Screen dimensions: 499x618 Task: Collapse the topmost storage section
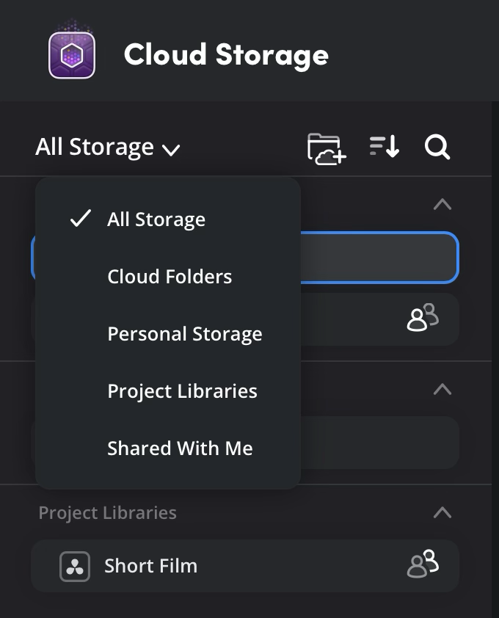click(x=442, y=204)
